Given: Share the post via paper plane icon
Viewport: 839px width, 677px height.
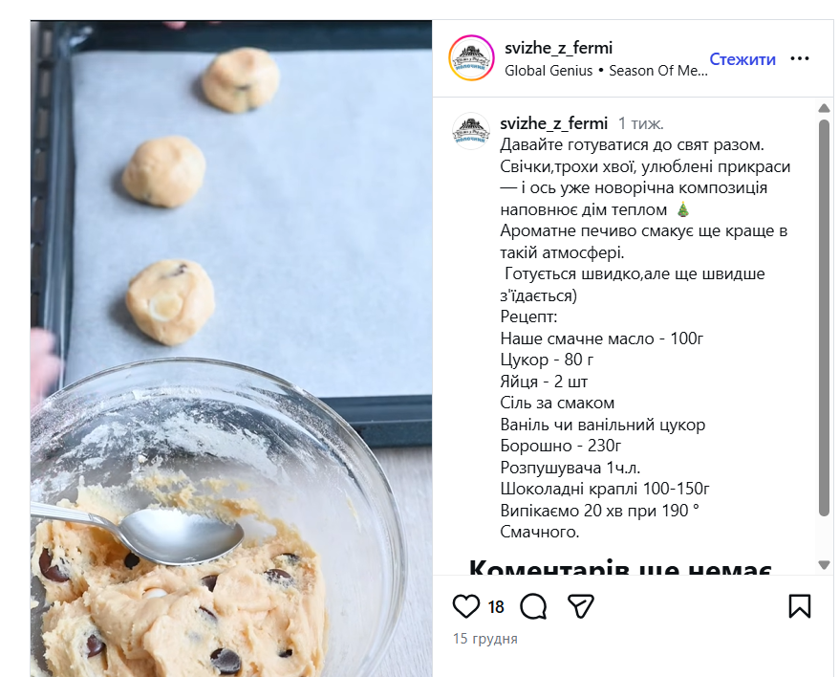Looking at the screenshot, I should (x=581, y=606).
